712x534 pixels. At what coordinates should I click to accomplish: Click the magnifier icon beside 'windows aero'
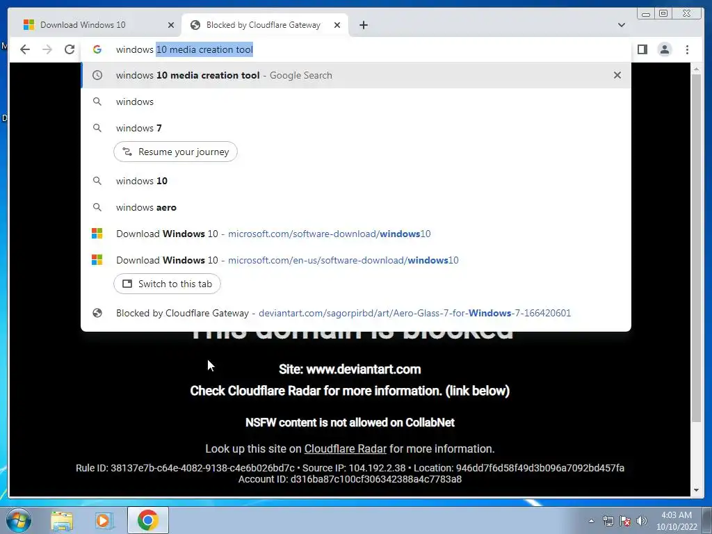(x=97, y=207)
